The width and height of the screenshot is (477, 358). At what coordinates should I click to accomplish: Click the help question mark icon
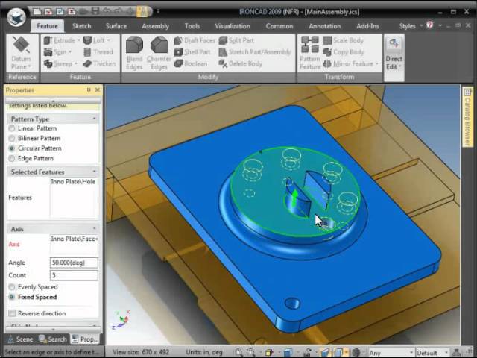pyautogui.click(x=429, y=25)
